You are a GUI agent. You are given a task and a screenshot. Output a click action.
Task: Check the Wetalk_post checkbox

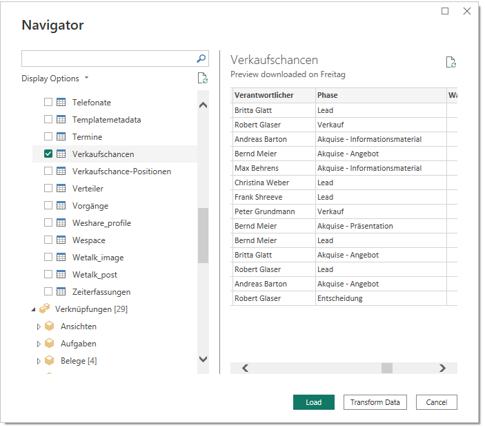click(48, 274)
